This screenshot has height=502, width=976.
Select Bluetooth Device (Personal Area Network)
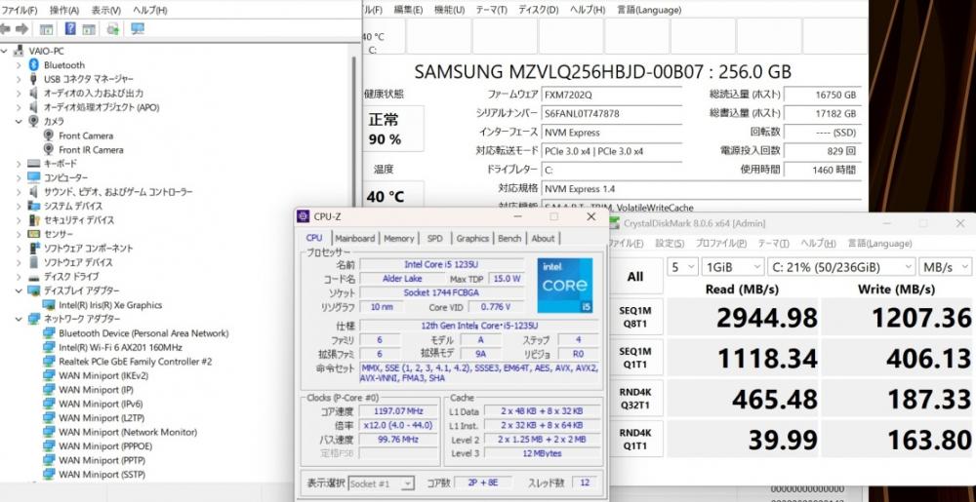[143, 333]
